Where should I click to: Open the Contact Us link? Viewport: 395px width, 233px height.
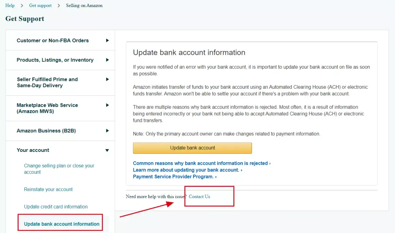tap(199, 196)
